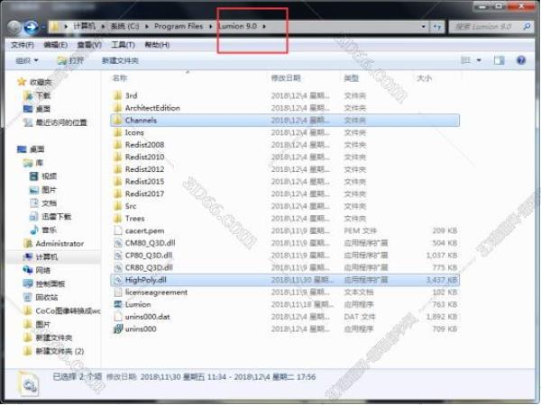
Task: Open 视频 library in the sidebar
Action: tap(49, 176)
